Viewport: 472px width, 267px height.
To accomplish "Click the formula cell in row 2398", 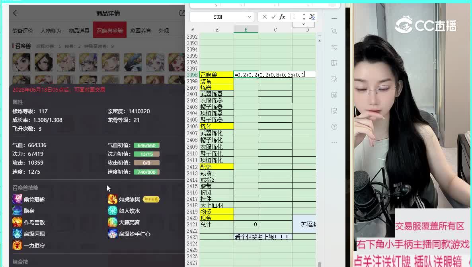I will click(x=275, y=75).
